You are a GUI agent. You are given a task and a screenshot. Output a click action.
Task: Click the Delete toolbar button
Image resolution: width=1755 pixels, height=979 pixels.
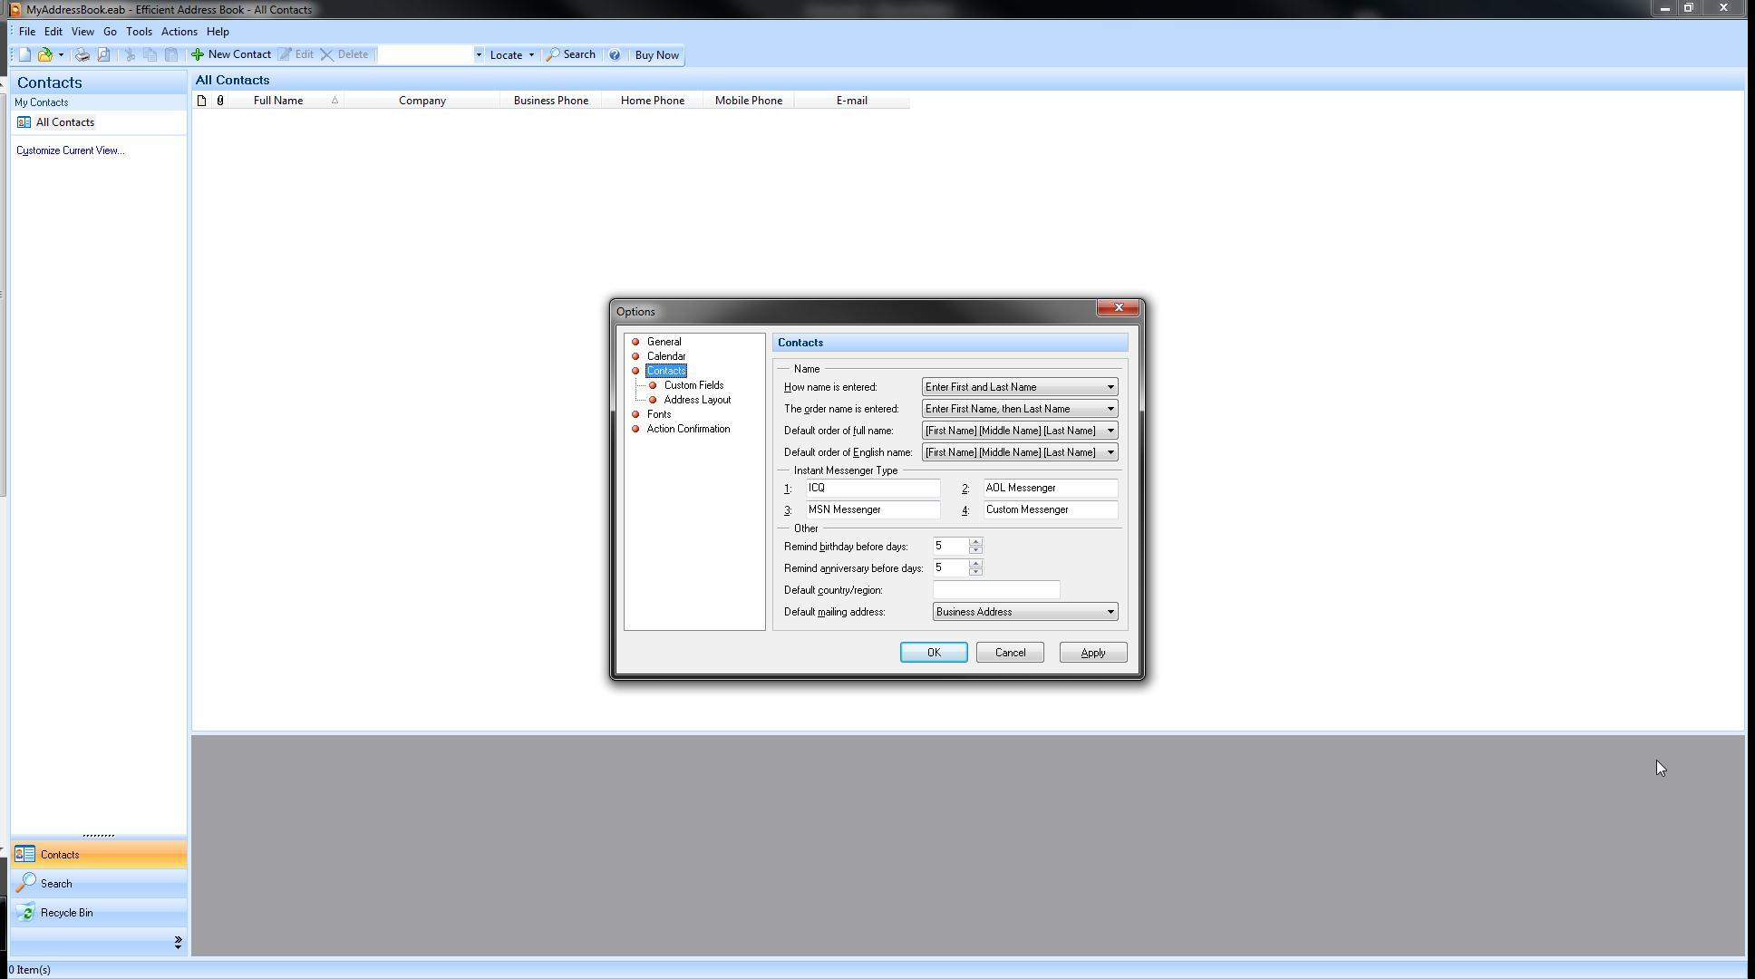[344, 54]
